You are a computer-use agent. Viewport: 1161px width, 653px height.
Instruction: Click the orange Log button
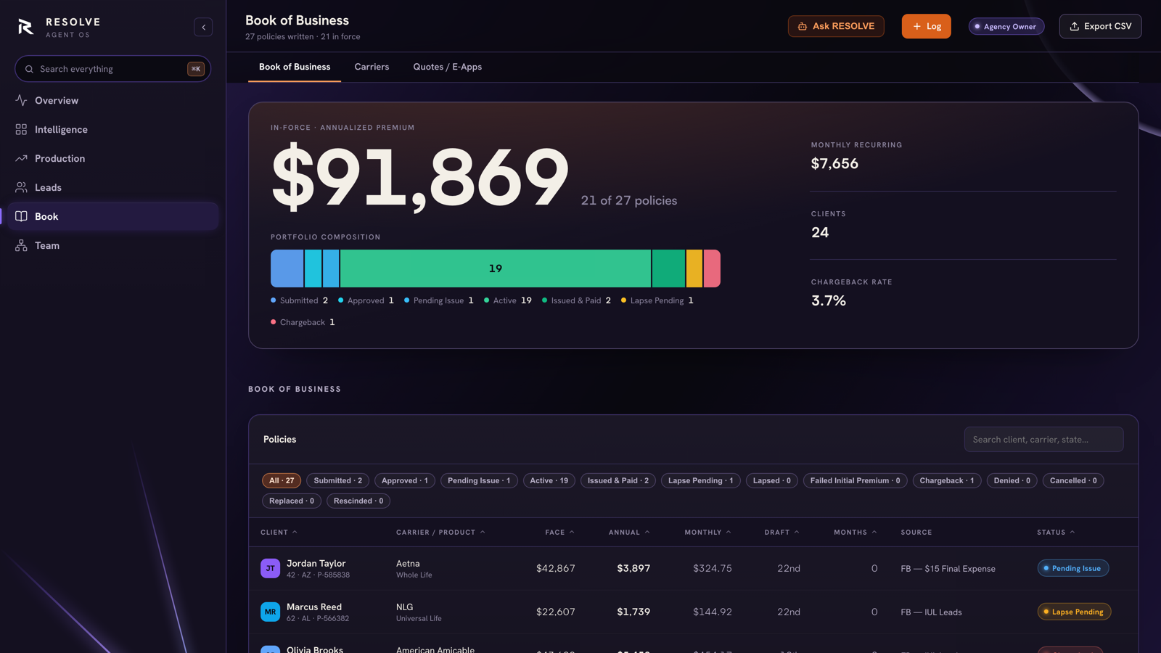pyautogui.click(x=926, y=26)
